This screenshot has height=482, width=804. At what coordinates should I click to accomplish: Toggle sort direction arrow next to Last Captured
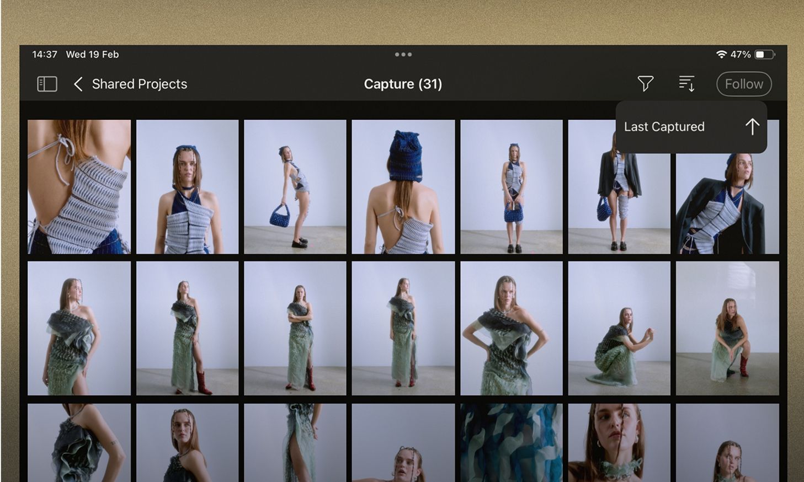point(752,127)
